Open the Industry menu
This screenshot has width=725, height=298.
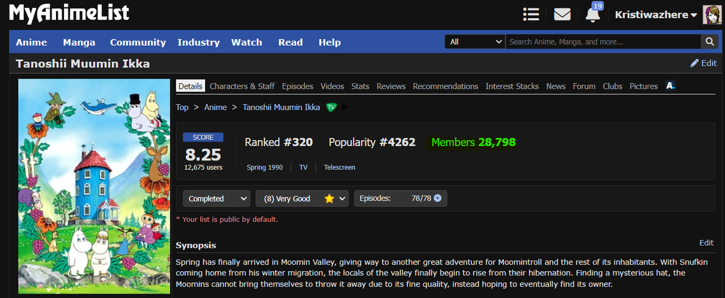click(198, 42)
